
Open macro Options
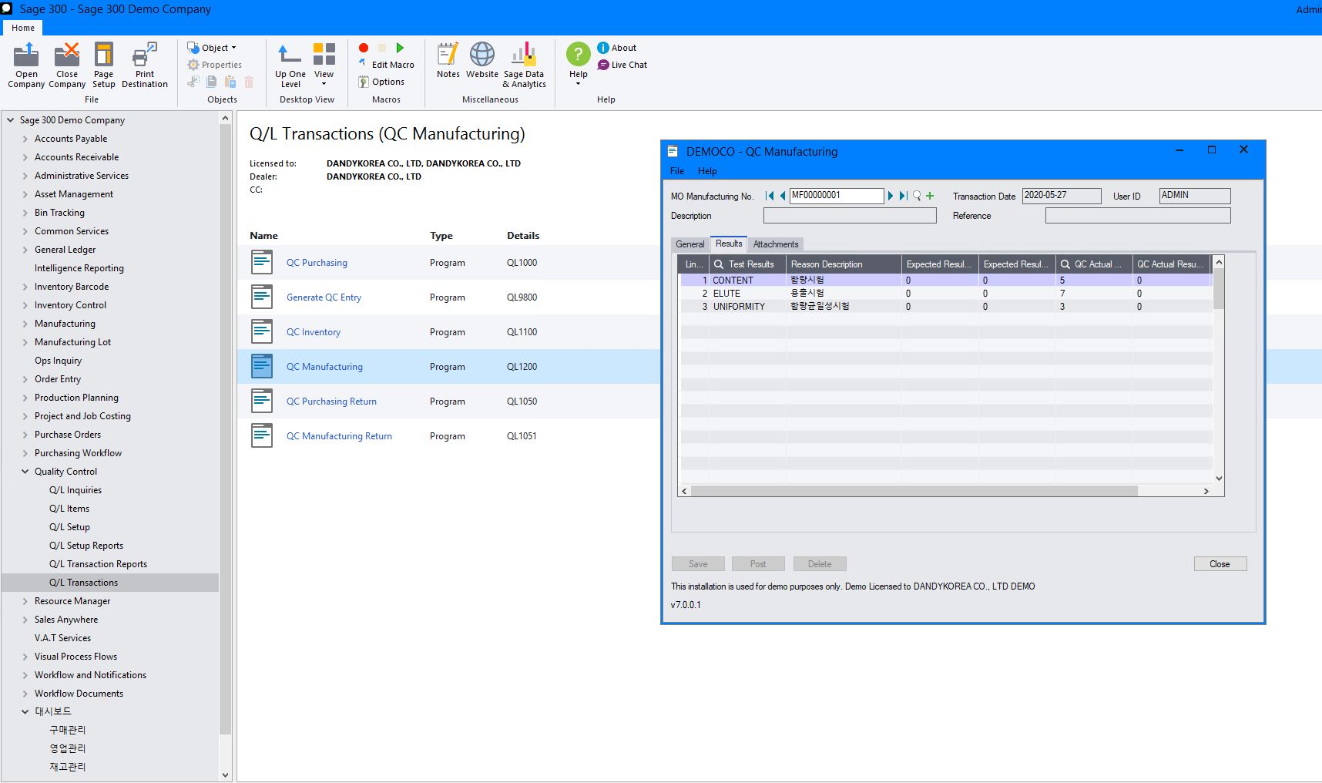click(381, 82)
